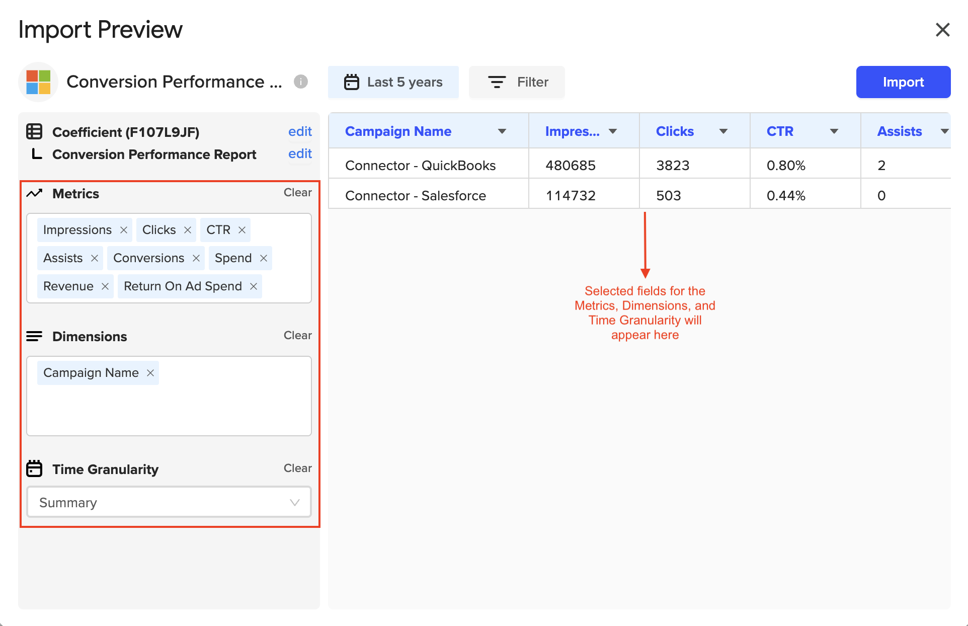Open the Clicks column dropdown arrow

(723, 131)
